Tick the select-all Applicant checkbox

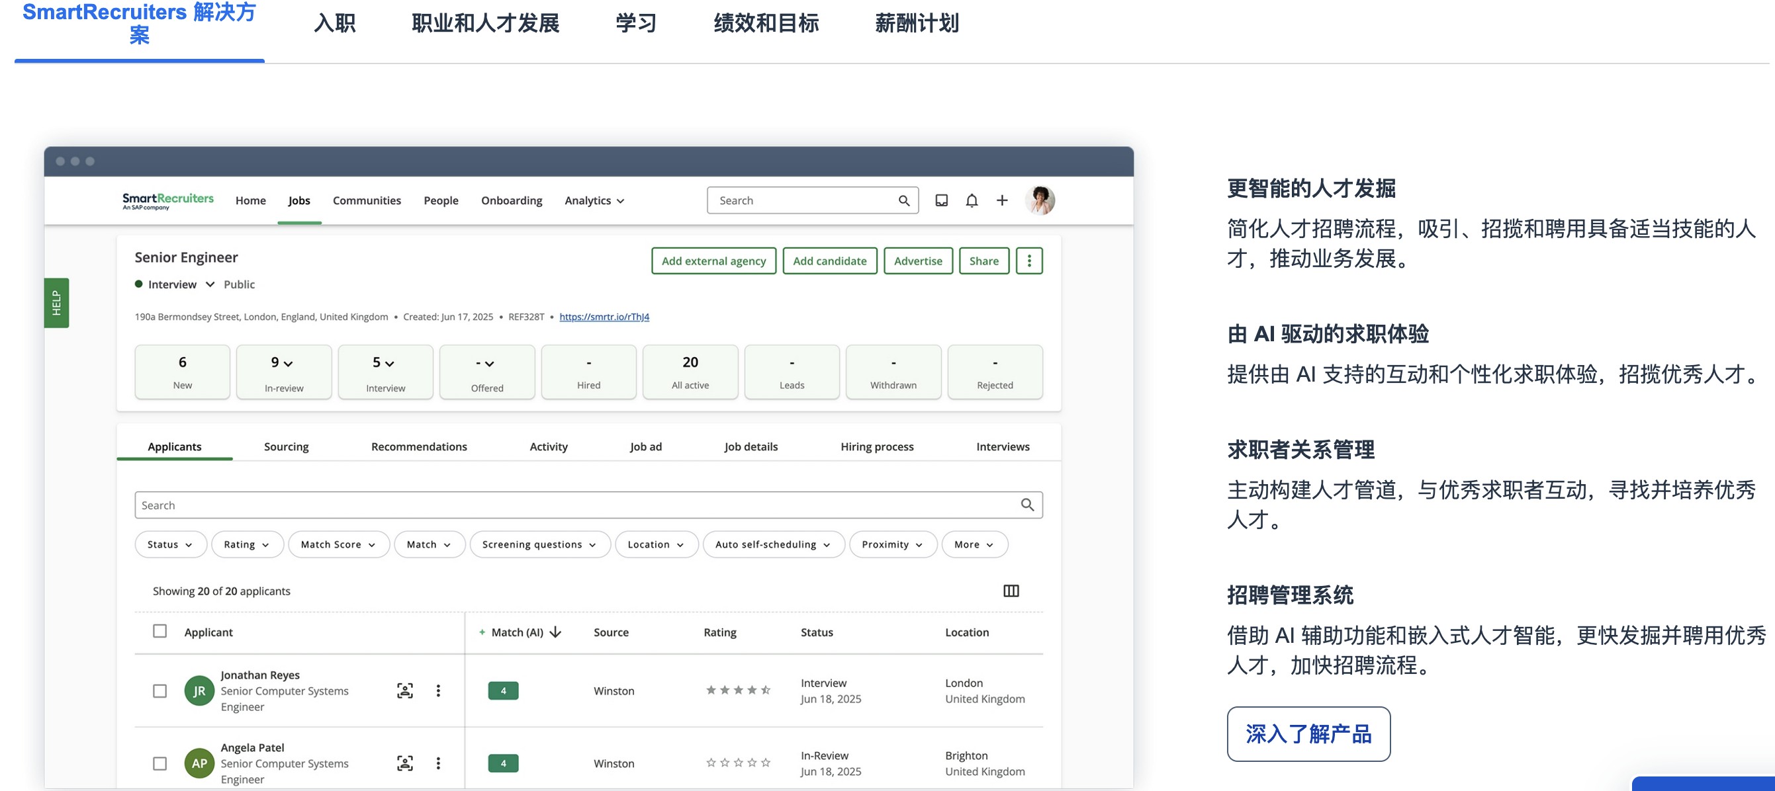[x=160, y=630]
